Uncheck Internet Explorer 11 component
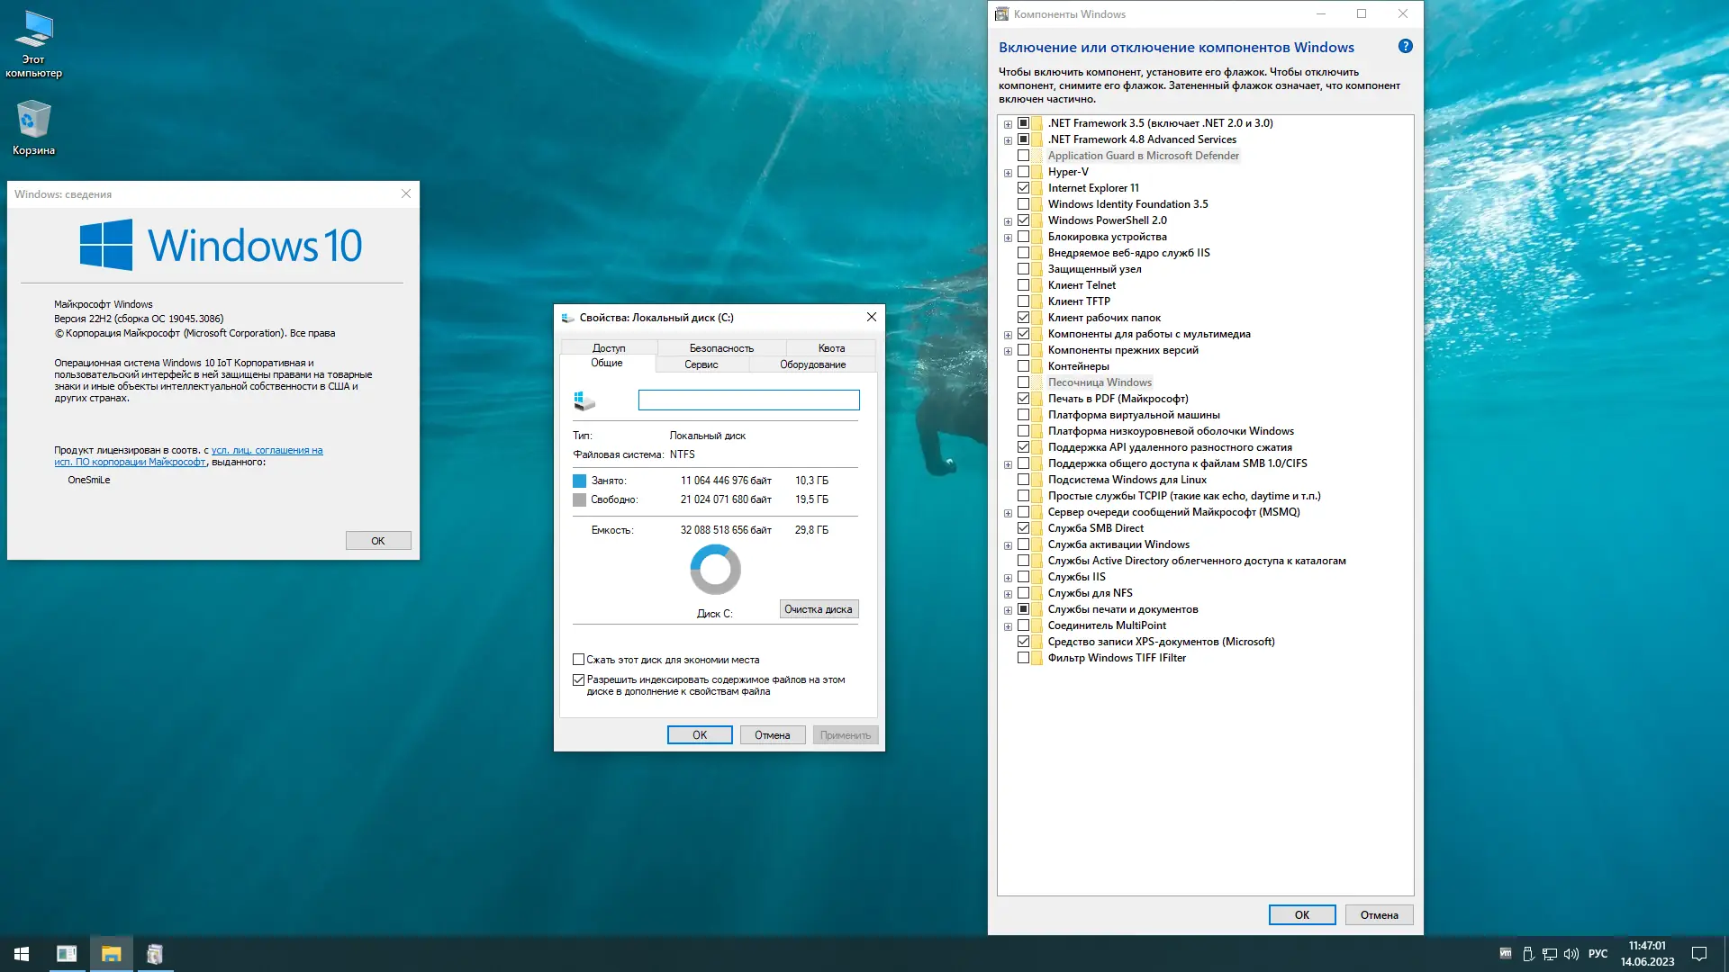The height and width of the screenshot is (972, 1729). coord(1023,188)
